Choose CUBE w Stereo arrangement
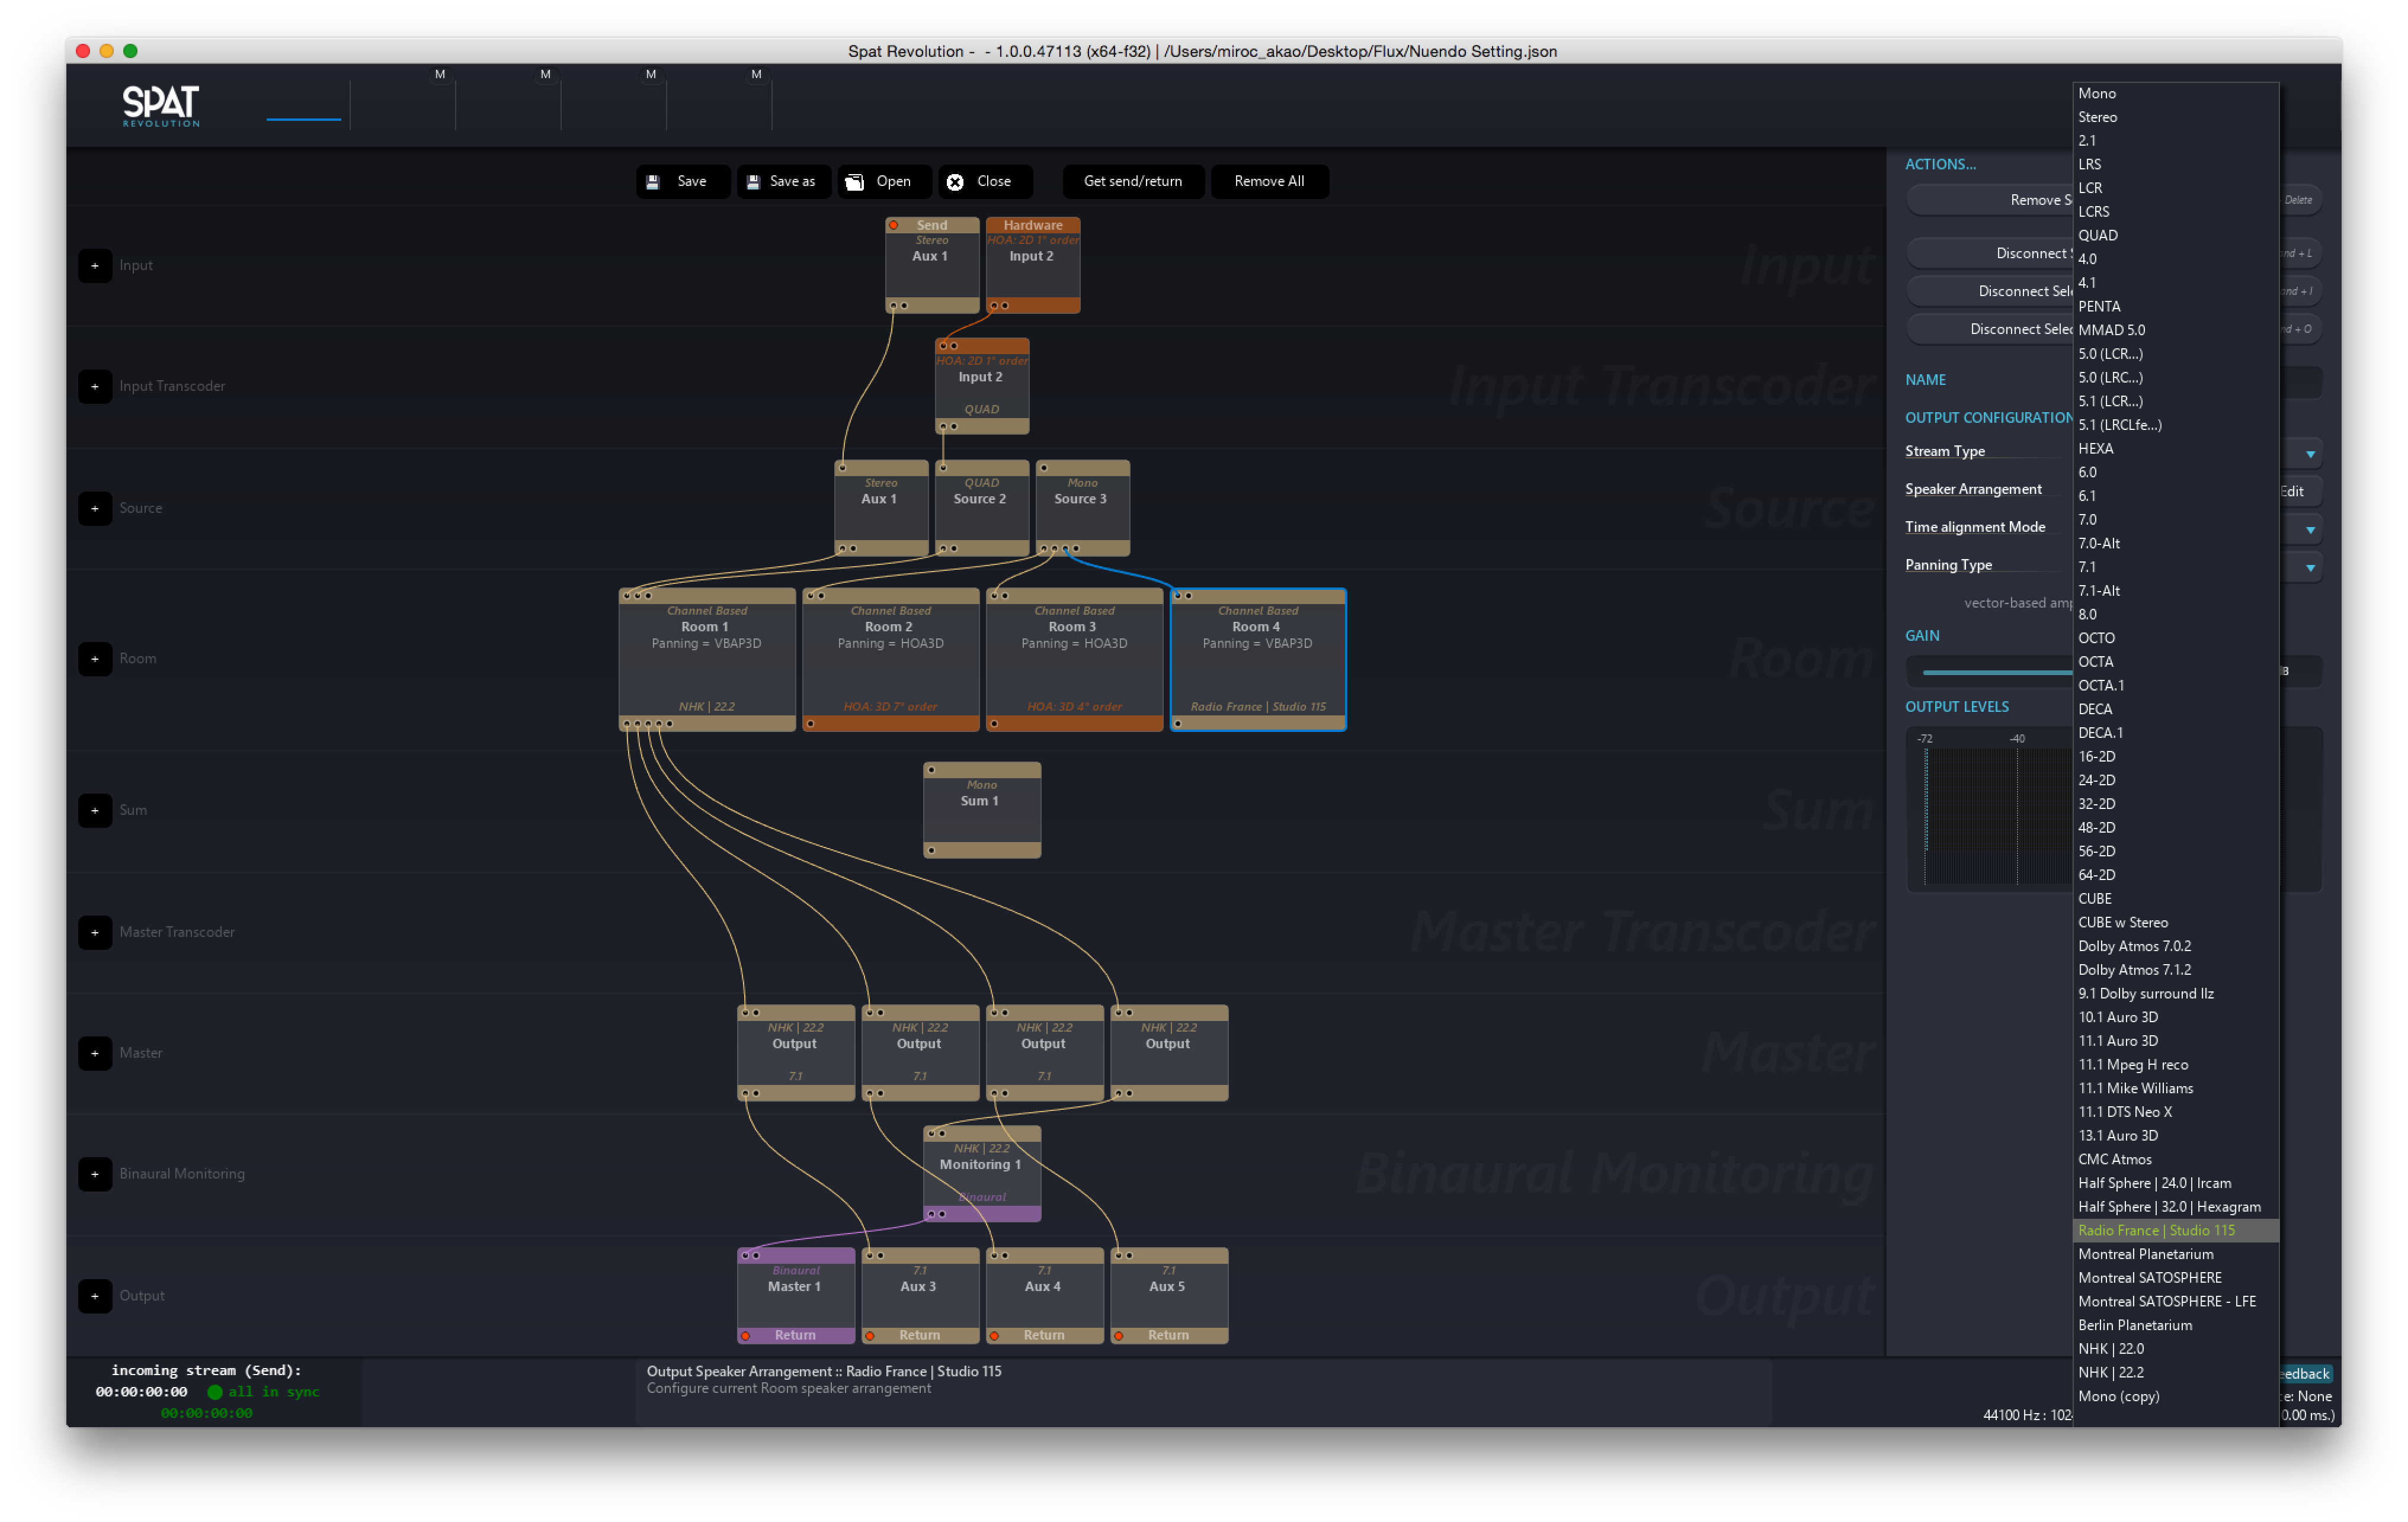This screenshot has height=1522, width=2408. 2175,923
